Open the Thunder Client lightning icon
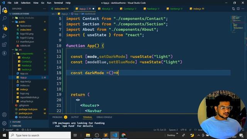Viewport: 247px width, 139px height. pos(4,53)
